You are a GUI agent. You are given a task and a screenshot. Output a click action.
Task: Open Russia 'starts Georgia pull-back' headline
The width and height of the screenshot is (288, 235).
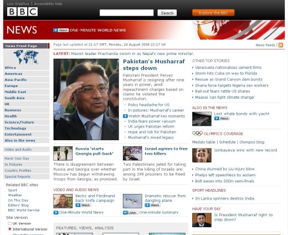click(x=94, y=151)
